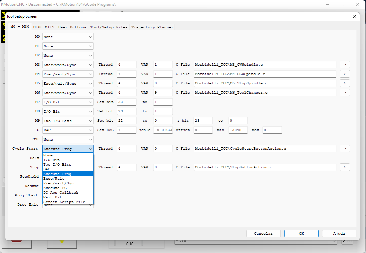
Task: Click the Cancelar button
Action: click(x=263, y=234)
